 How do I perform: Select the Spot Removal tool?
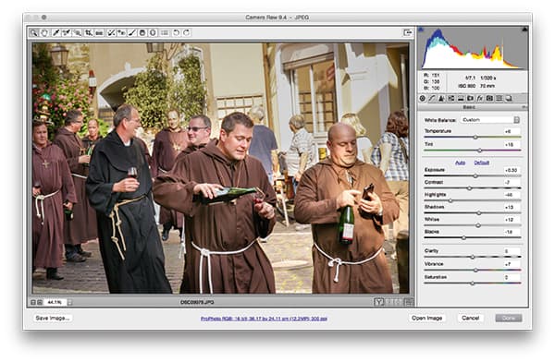[111, 33]
